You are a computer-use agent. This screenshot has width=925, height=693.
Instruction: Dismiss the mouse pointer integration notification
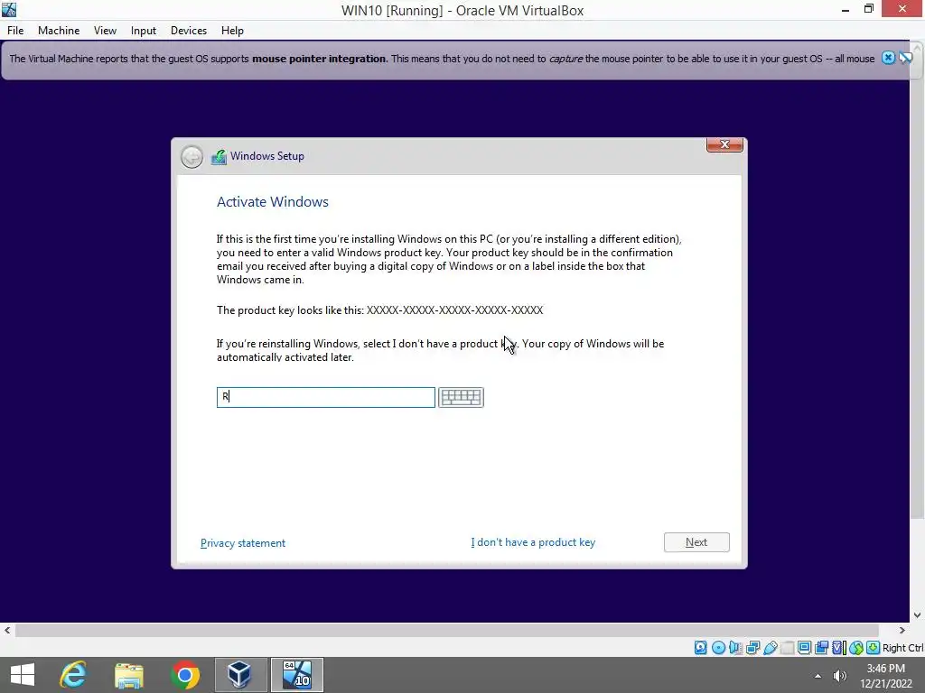point(888,58)
